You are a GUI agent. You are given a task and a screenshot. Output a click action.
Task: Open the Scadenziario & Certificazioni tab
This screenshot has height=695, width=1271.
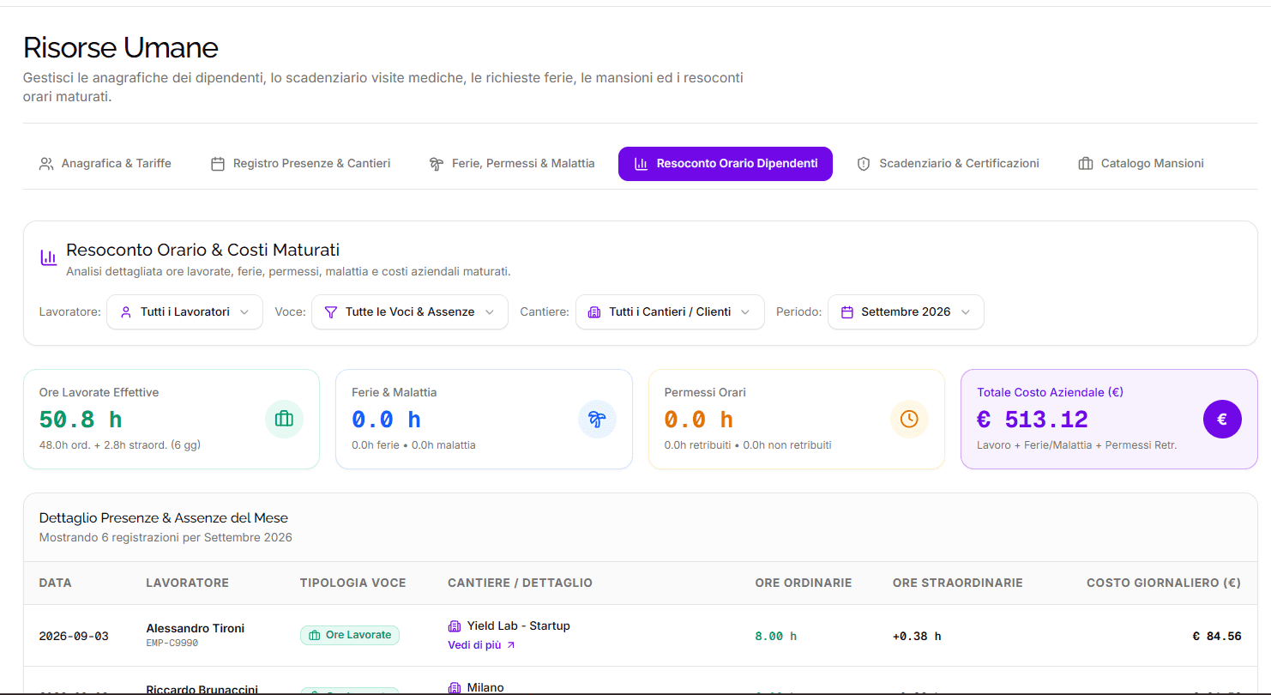click(x=949, y=164)
